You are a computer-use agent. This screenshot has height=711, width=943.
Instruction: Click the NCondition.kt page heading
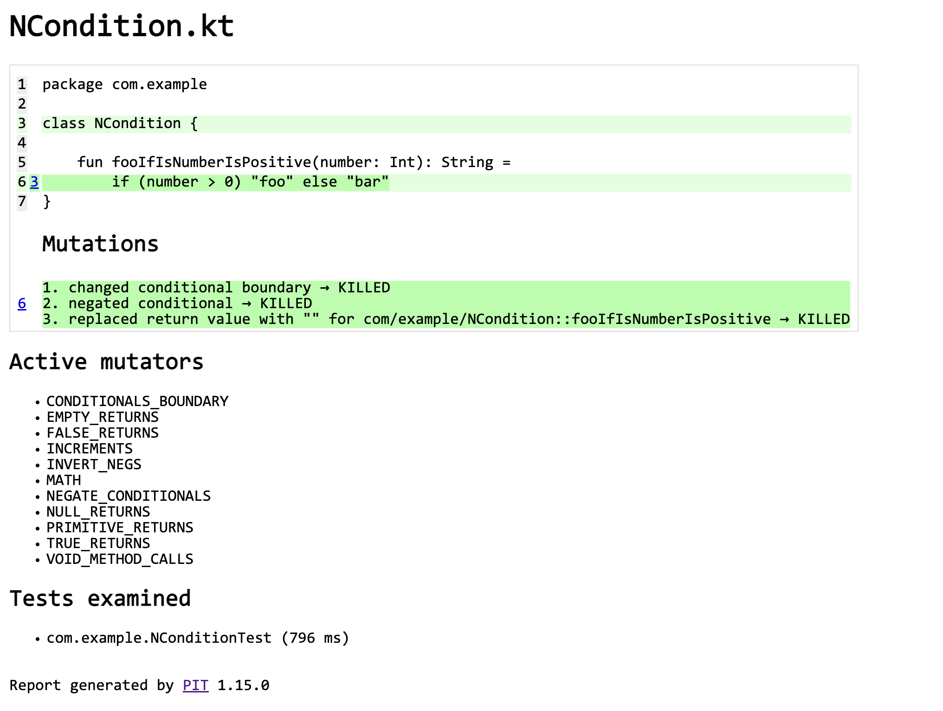(122, 26)
